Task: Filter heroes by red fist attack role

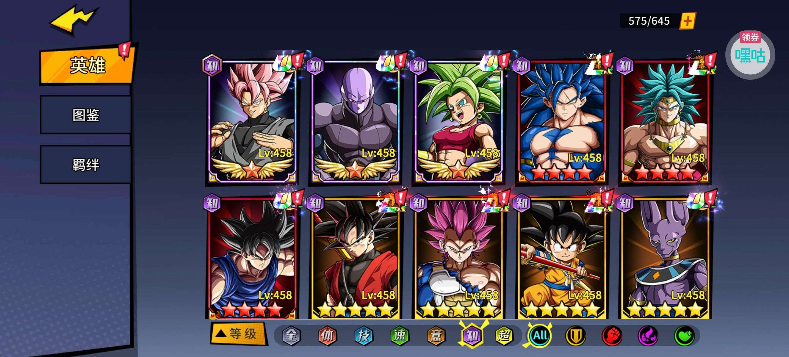Action: pos(612,336)
